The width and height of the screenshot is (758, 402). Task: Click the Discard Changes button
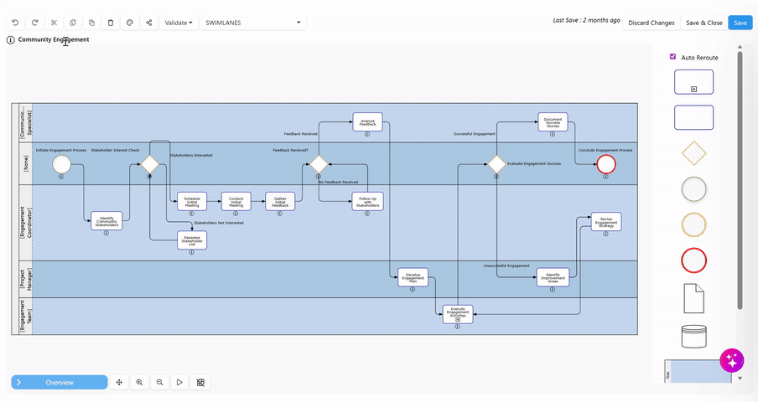tap(651, 23)
